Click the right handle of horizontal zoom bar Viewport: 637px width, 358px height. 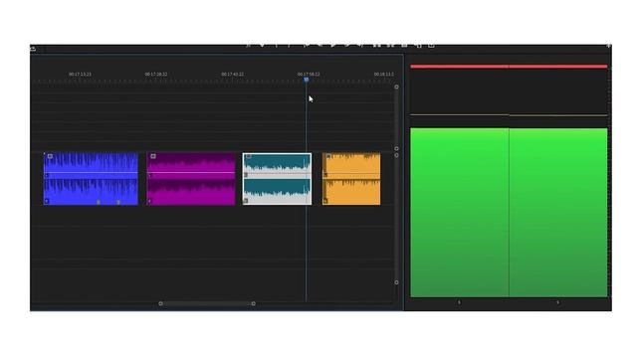pos(254,303)
